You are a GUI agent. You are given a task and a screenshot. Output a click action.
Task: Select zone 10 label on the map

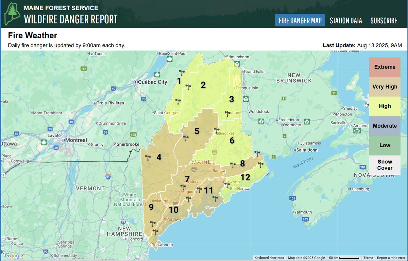click(174, 210)
